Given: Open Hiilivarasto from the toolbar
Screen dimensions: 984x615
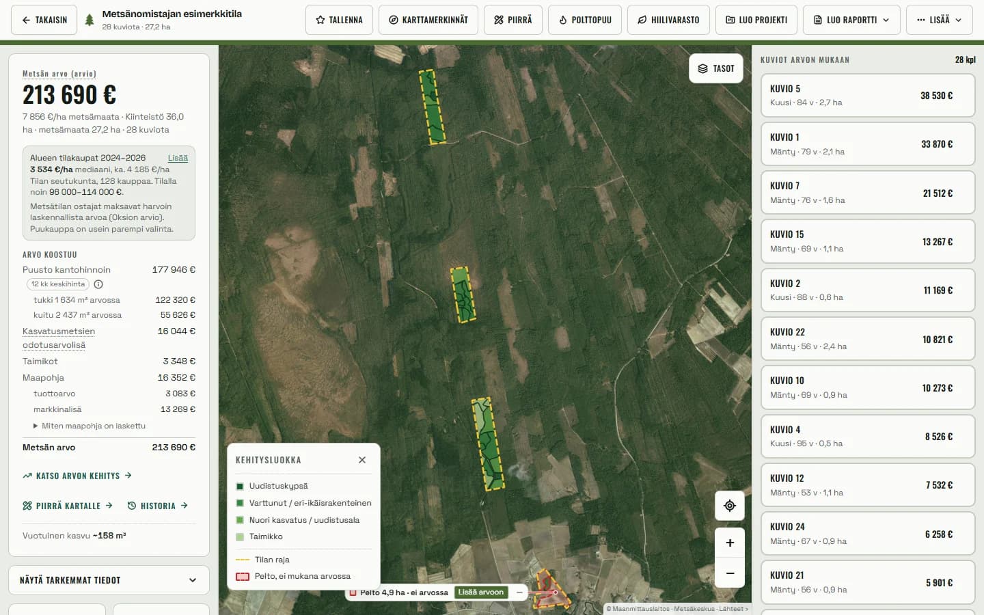Looking at the screenshot, I should 668,20.
